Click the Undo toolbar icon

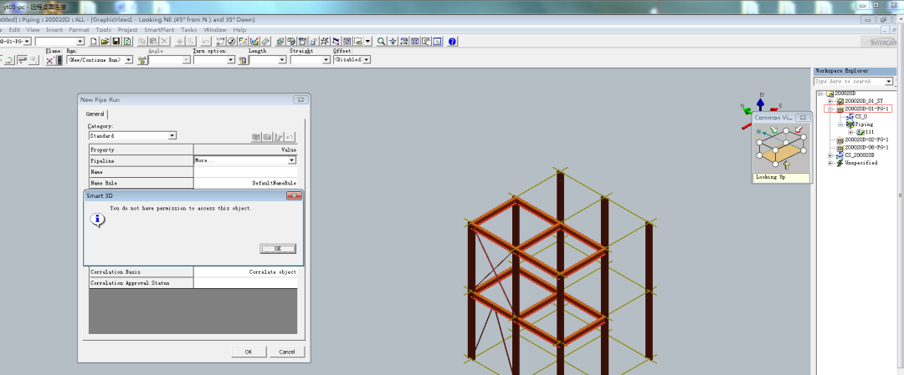click(x=206, y=42)
